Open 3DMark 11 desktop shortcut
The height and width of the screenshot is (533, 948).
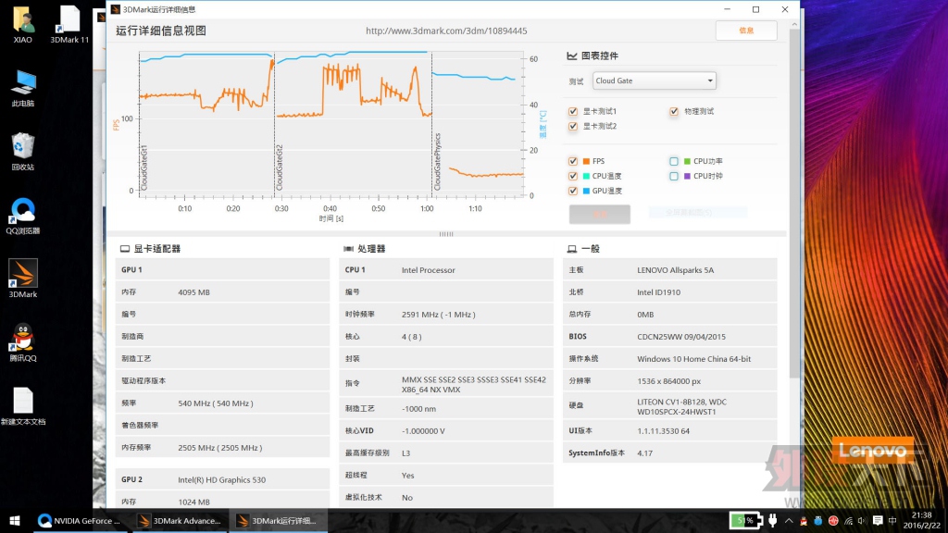click(69, 25)
